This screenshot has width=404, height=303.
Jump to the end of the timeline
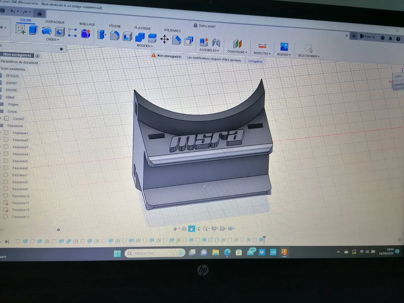(x=7, y=242)
